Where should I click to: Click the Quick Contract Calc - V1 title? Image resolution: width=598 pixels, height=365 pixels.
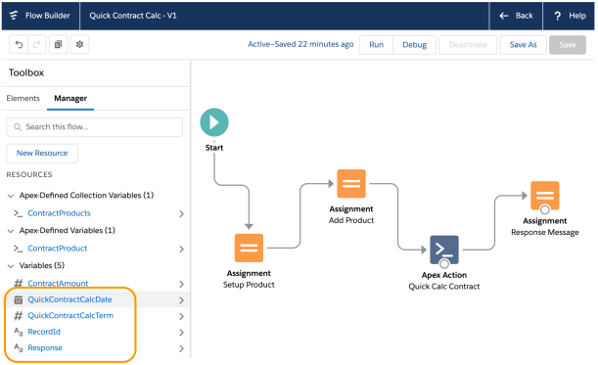point(133,16)
